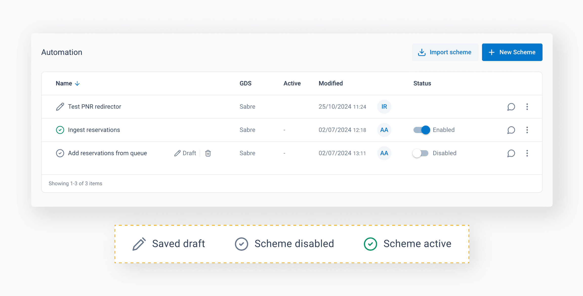
Task: Click green check icon for Ingest reservations
Action: [x=60, y=130]
